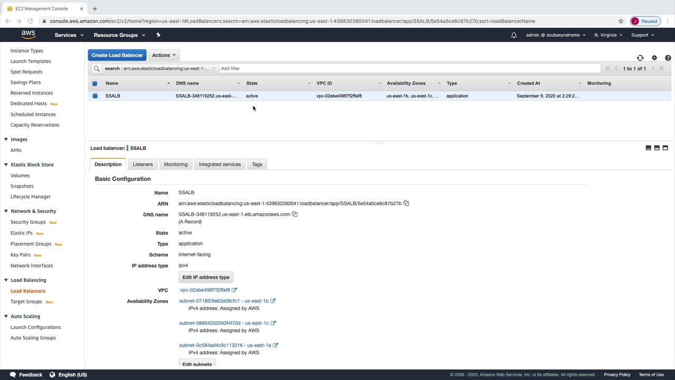Go to Auto Scaling Groups in sidebar
The image size is (675, 380).
(x=33, y=338)
